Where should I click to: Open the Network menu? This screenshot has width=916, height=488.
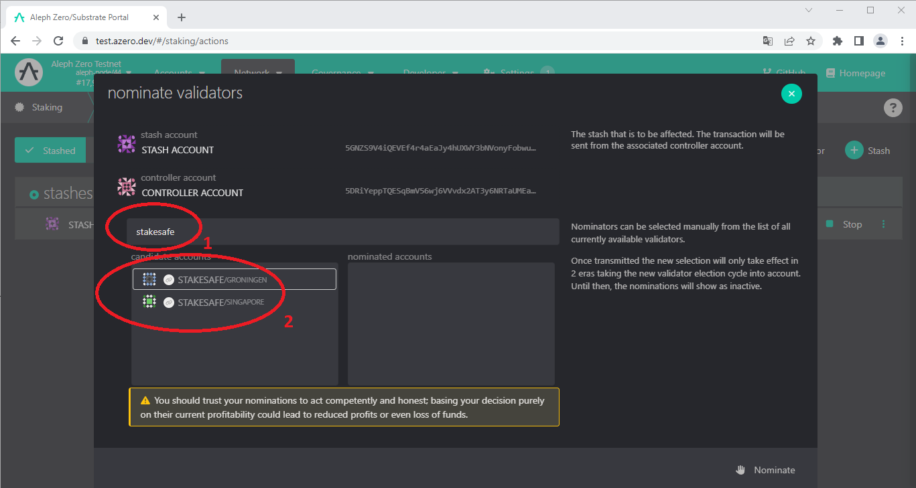coord(258,73)
